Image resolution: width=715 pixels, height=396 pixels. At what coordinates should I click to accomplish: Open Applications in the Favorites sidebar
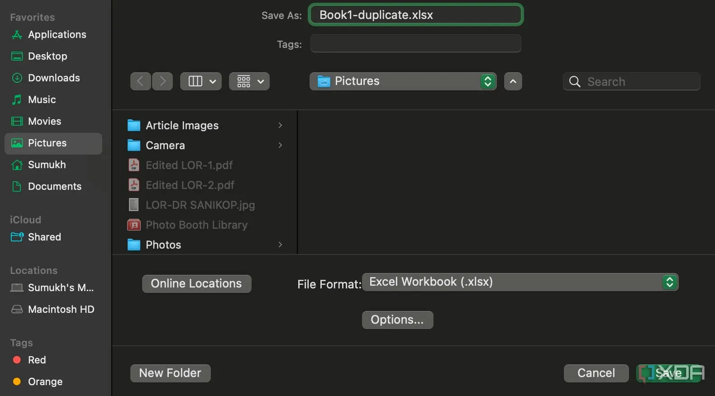click(x=53, y=34)
